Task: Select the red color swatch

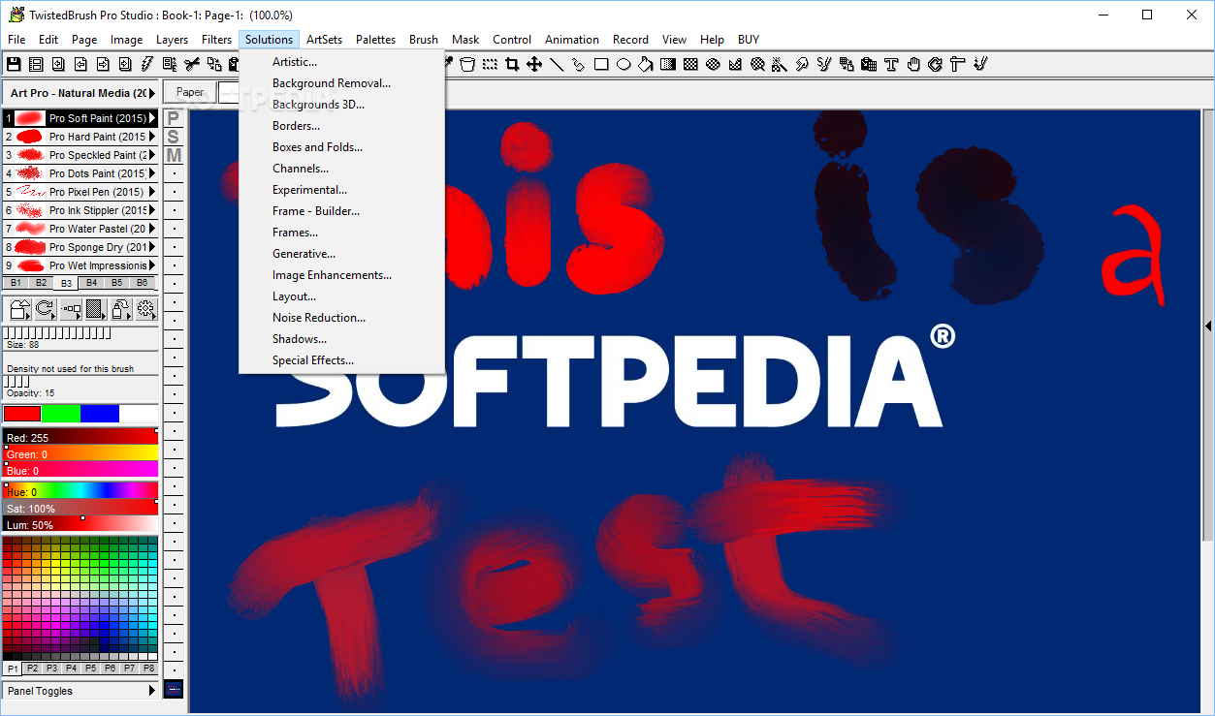Action: (22, 414)
